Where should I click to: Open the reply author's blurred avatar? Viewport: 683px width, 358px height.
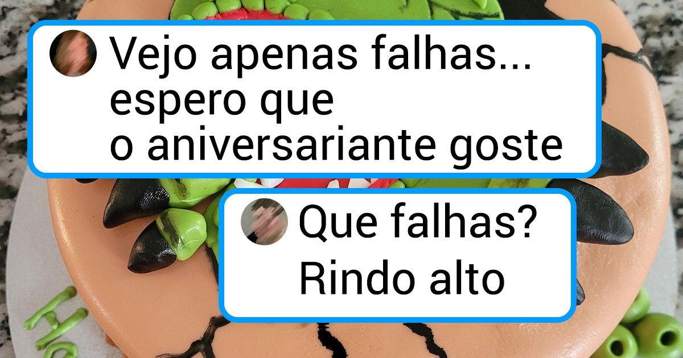click(265, 222)
